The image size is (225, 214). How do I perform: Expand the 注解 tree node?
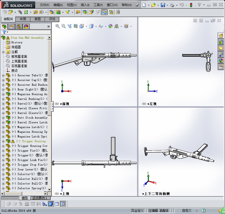(x=3, y=52)
